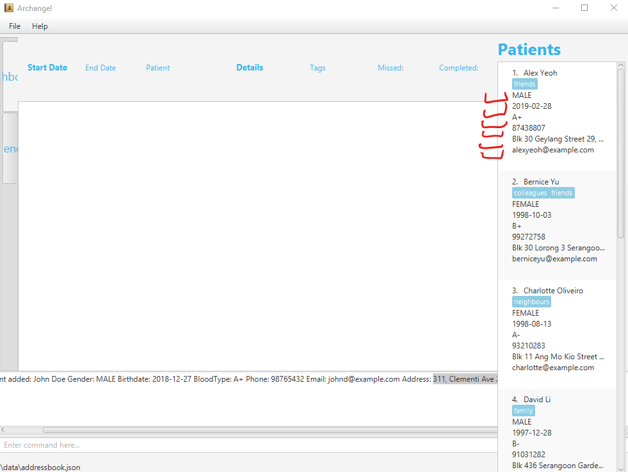Screen dimensions: 628x472
Task: Click phone number 93210283
Action: (529, 346)
